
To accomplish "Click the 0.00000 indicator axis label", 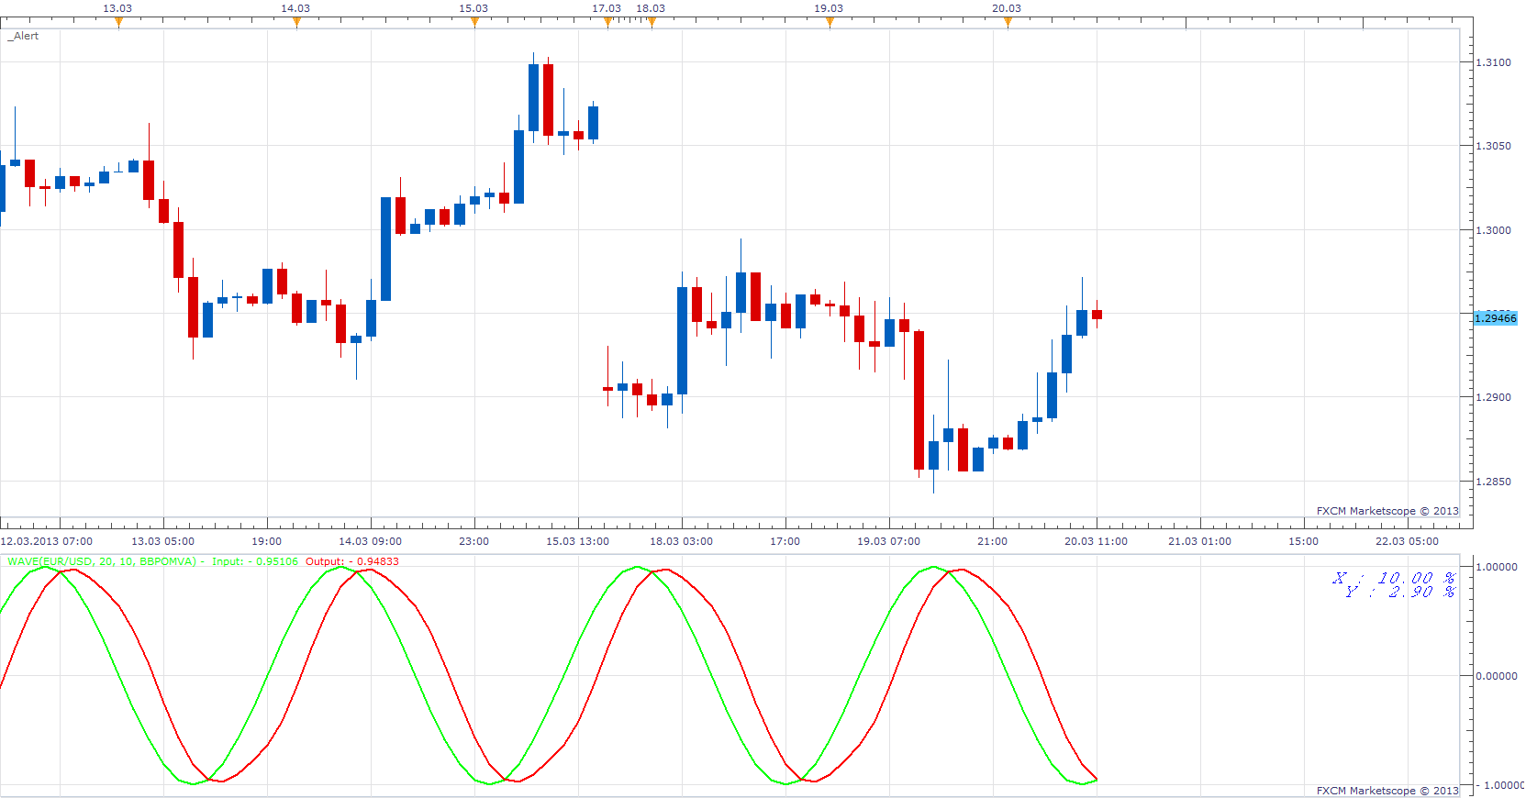I will click(1497, 676).
